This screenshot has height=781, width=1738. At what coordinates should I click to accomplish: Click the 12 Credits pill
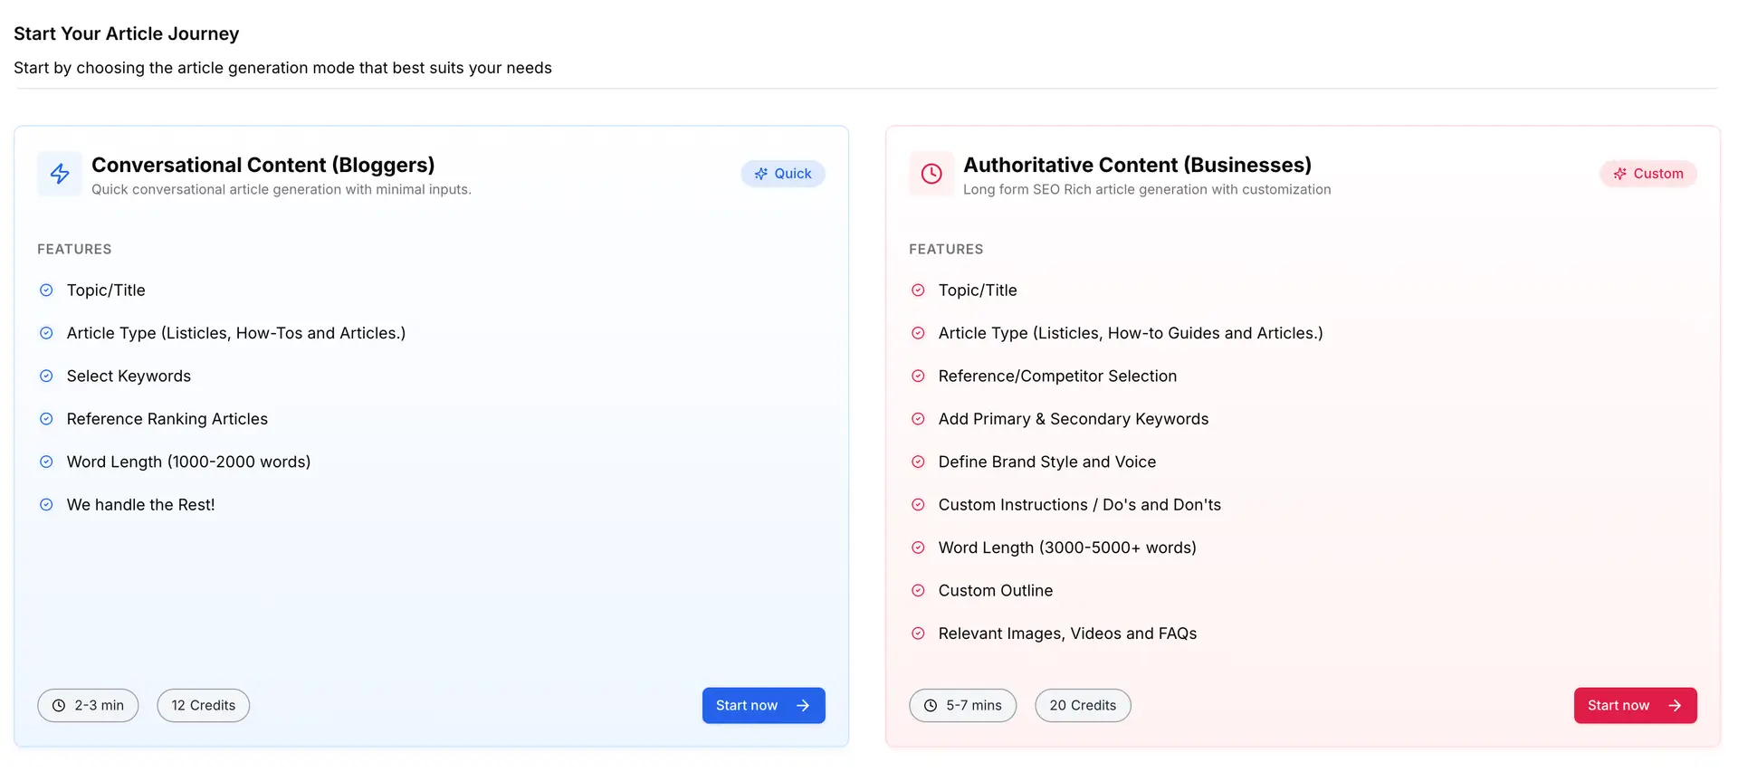(x=204, y=706)
